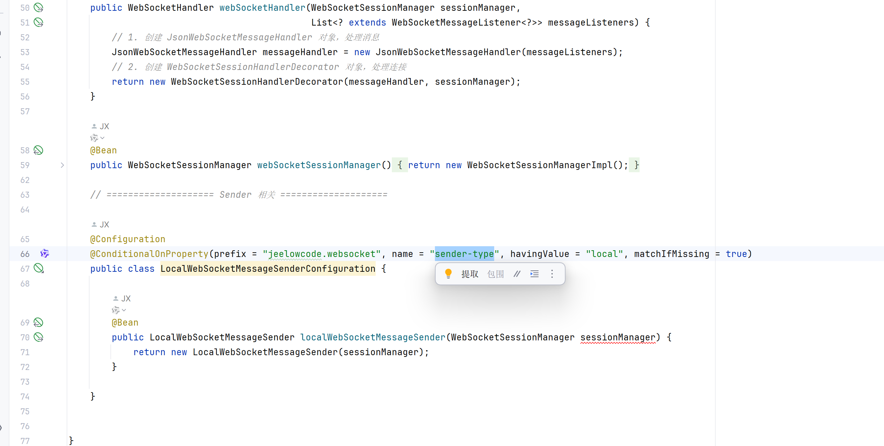
Task: Click line number 71 in the gutter
Action: tap(25, 352)
